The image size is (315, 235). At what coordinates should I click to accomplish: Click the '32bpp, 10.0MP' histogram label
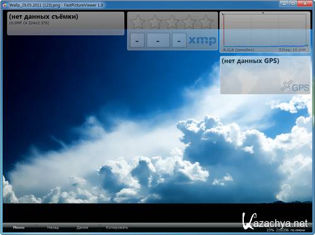click(x=292, y=50)
